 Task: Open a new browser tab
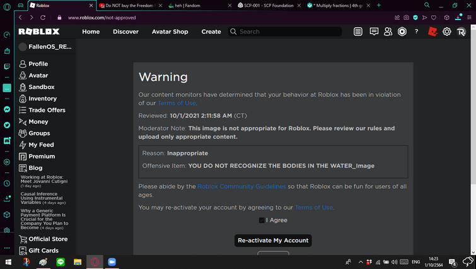[378, 5]
